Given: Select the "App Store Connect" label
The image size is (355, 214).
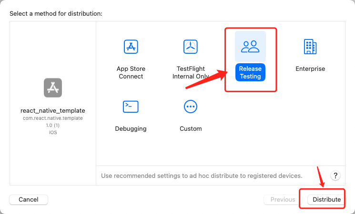Looking at the screenshot, I should click(x=131, y=72).
